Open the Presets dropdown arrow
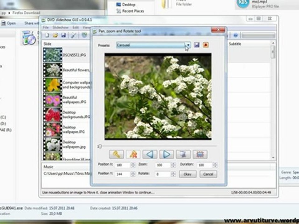The height and width of the screenshot is (224, 299). [x=188, y=45]
